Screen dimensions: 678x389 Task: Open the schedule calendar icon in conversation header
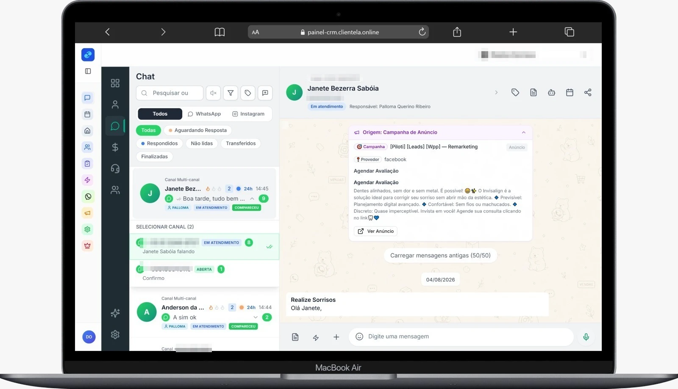coord(570,92)
